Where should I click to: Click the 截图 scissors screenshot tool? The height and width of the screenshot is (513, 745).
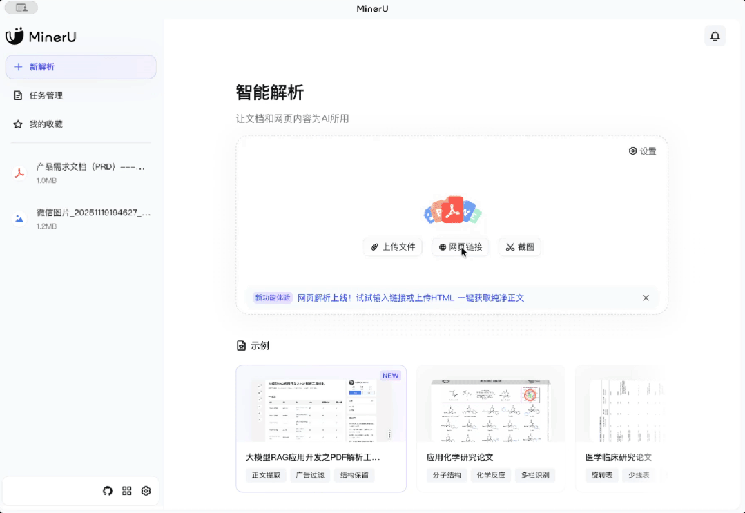[x=519, y=246]
